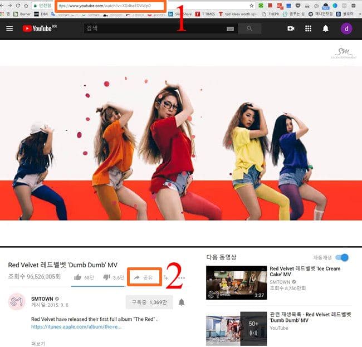362x347 pixels.
Task: Click the green extension icon after the star
Action: 261,6
